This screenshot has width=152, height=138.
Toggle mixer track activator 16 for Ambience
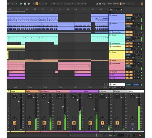44,123
